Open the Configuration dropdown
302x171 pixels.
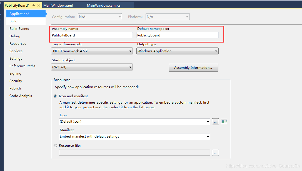pos(100,17)
